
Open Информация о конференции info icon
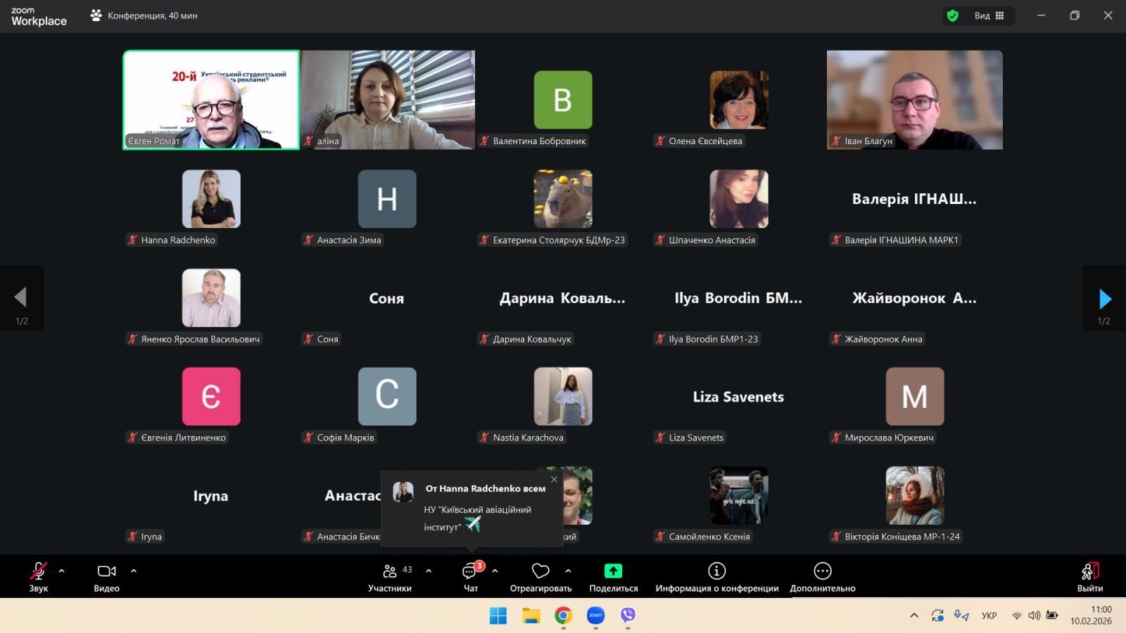pos(716,571)
